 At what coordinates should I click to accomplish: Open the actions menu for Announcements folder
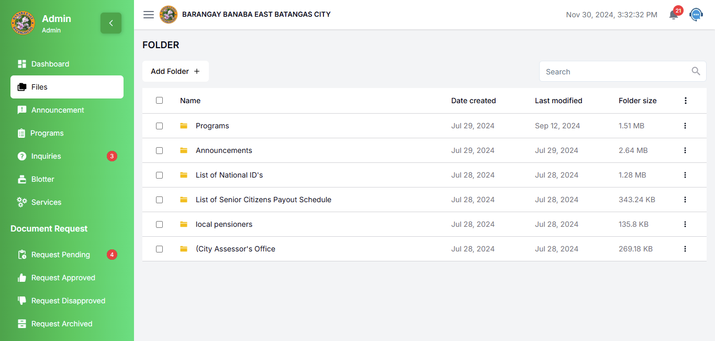[685, 150]
